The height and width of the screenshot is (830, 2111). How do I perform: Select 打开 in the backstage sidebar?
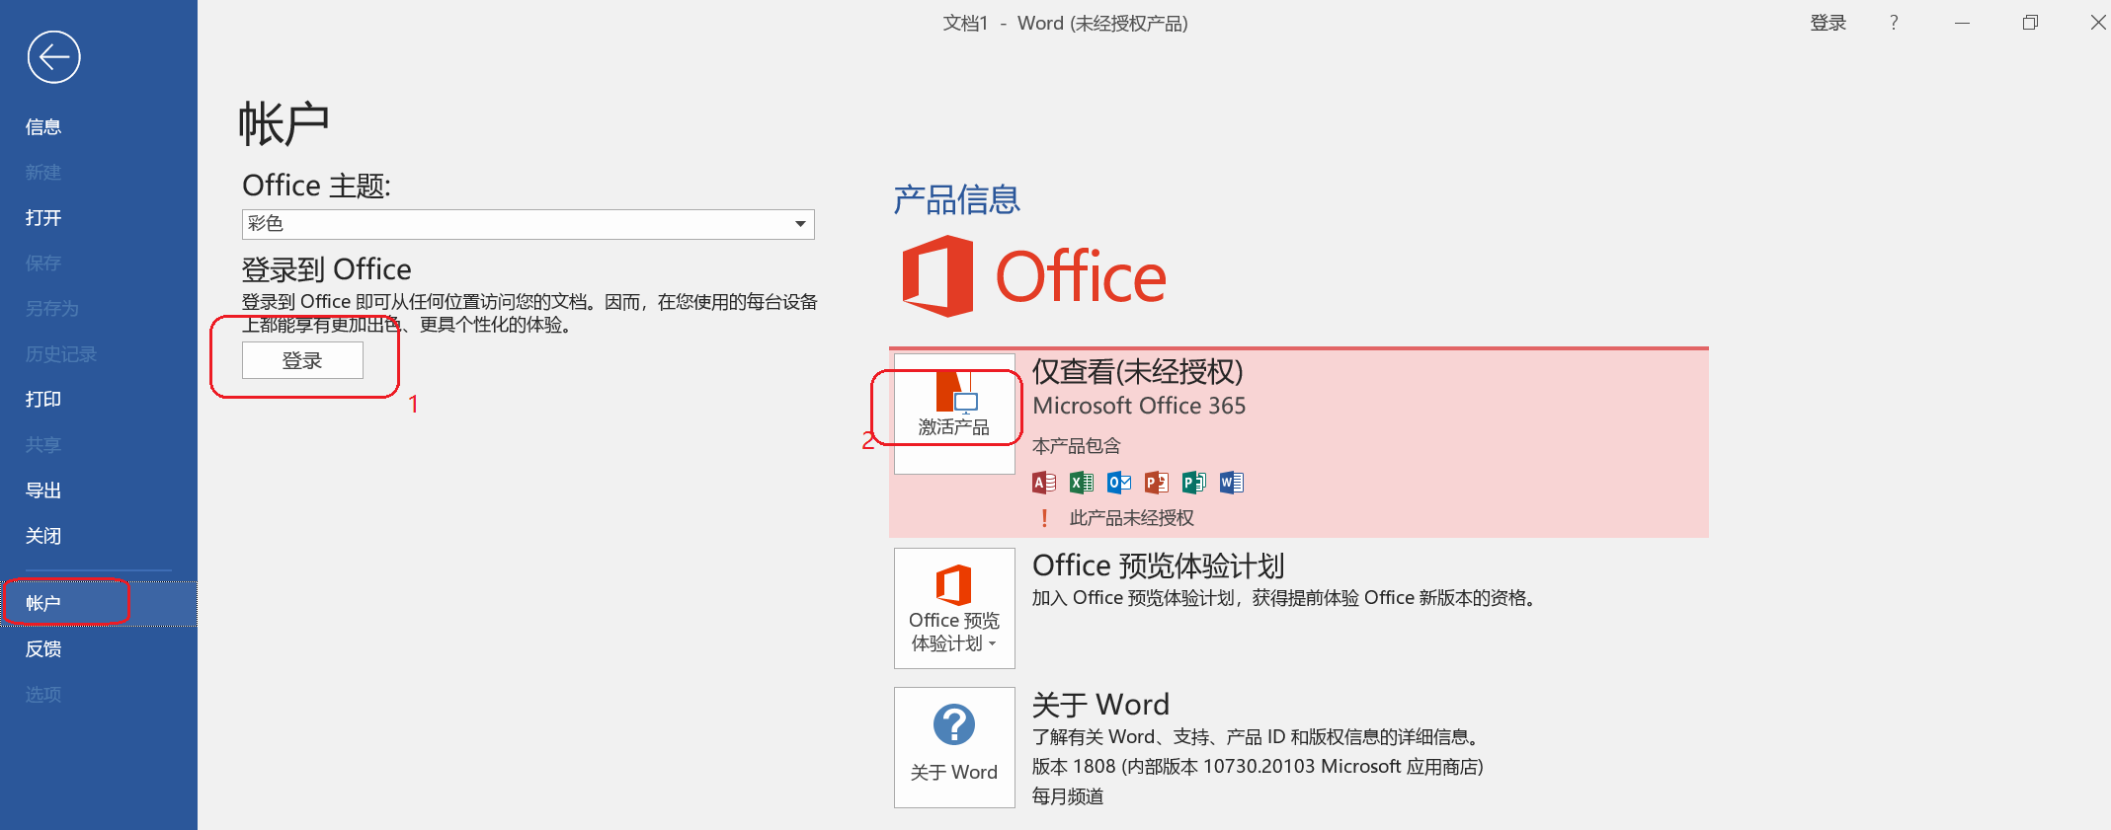43,218
